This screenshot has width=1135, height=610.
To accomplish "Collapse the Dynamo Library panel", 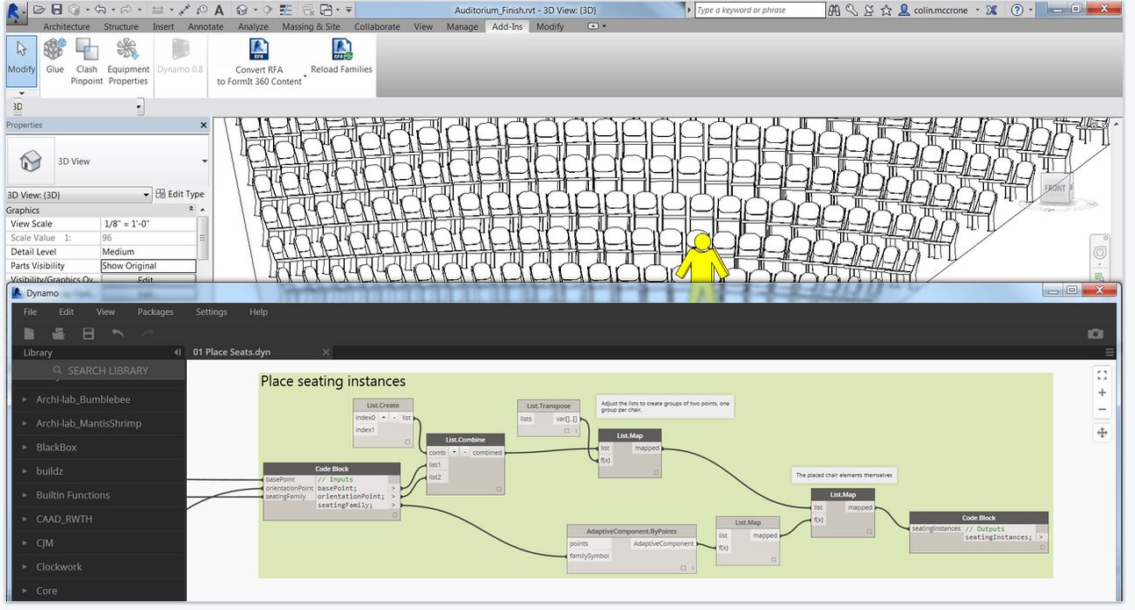I will [178, 353].
